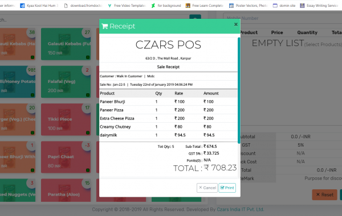Open the download.fromdoctor bookmark

tap(83, 6)
